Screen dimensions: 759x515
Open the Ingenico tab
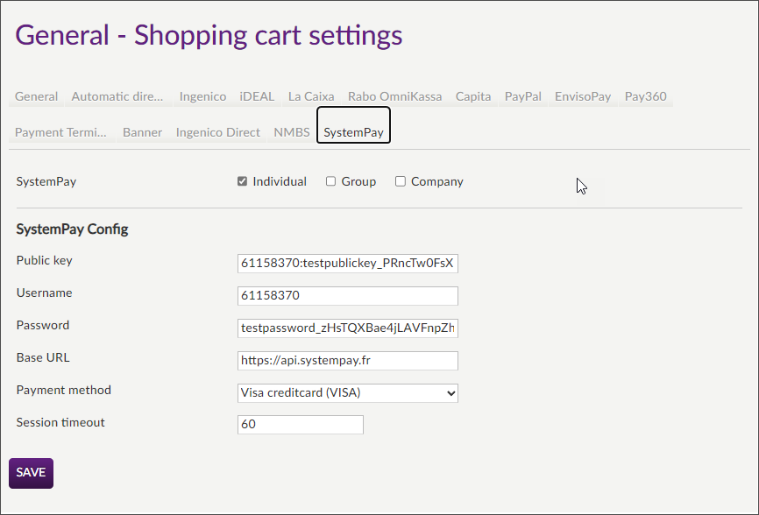202,96
